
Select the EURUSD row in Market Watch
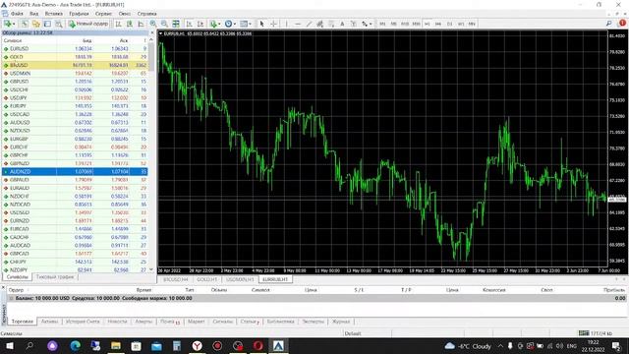(x=75, y=48)
